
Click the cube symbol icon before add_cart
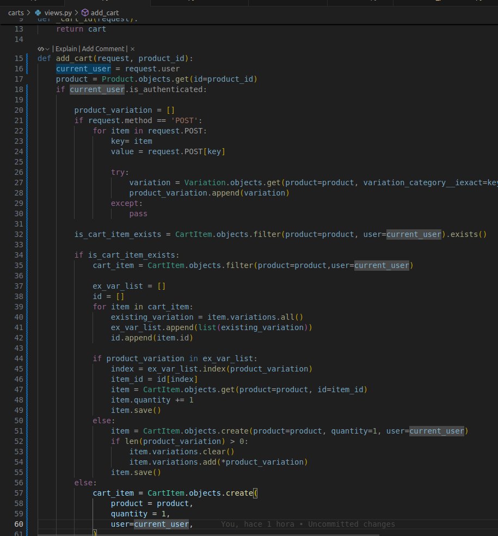[85, 13]
